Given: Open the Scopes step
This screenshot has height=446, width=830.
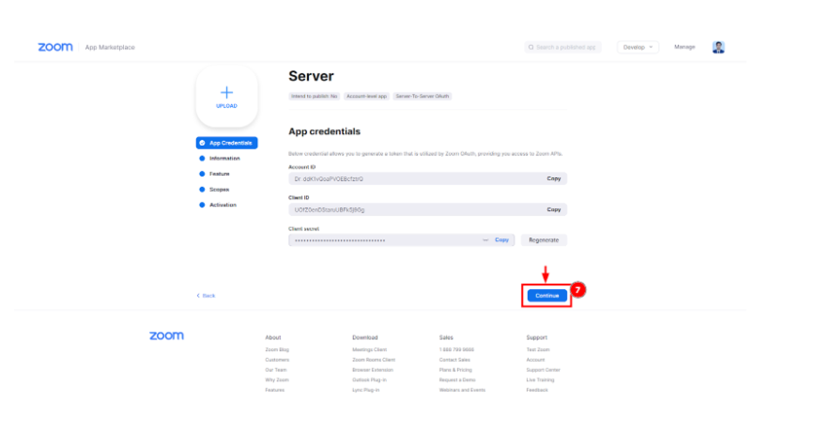Looking at the screenshot, I should [219, 190].
